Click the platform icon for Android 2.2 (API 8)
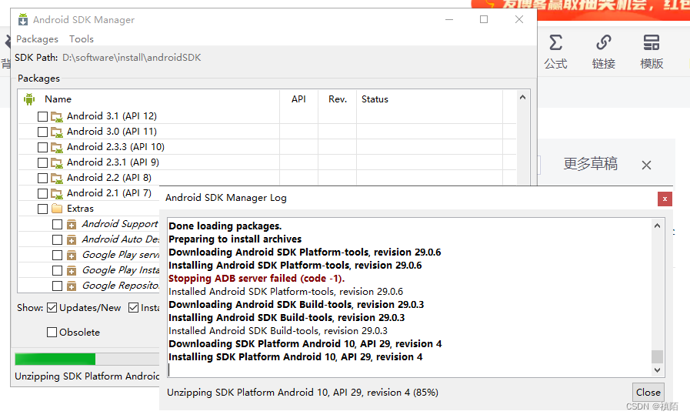Viewport: 690px width, 418px height. [56, 179]
